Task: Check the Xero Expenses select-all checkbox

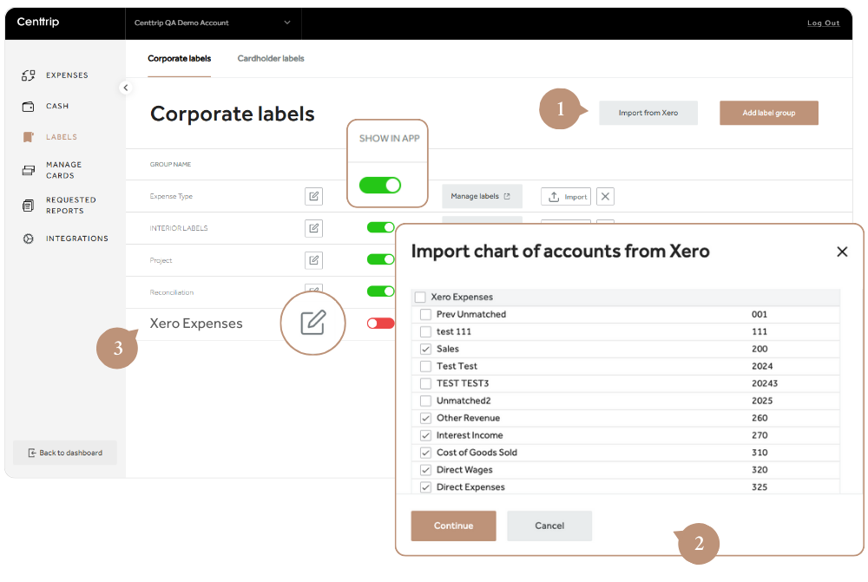Action: coord(420,298)
